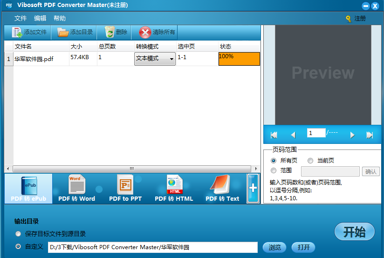Select the PDF to PPT conversion icon
Image resolution: width=384 pixels, height=258 pixels.
tap(125, 184)
